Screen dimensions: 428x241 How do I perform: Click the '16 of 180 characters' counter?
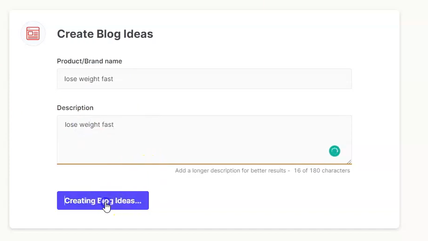pyautogui.click(x=322, y=171)
